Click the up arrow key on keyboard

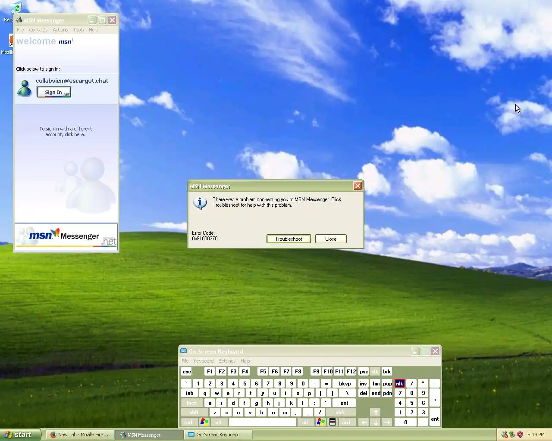pos(376,413)
